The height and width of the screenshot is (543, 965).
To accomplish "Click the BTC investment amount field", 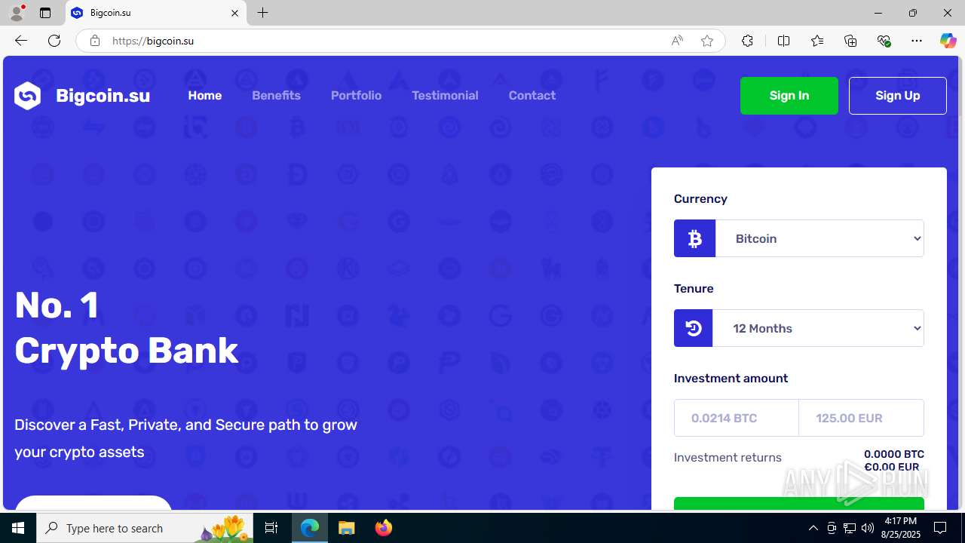I will [737, 418].
